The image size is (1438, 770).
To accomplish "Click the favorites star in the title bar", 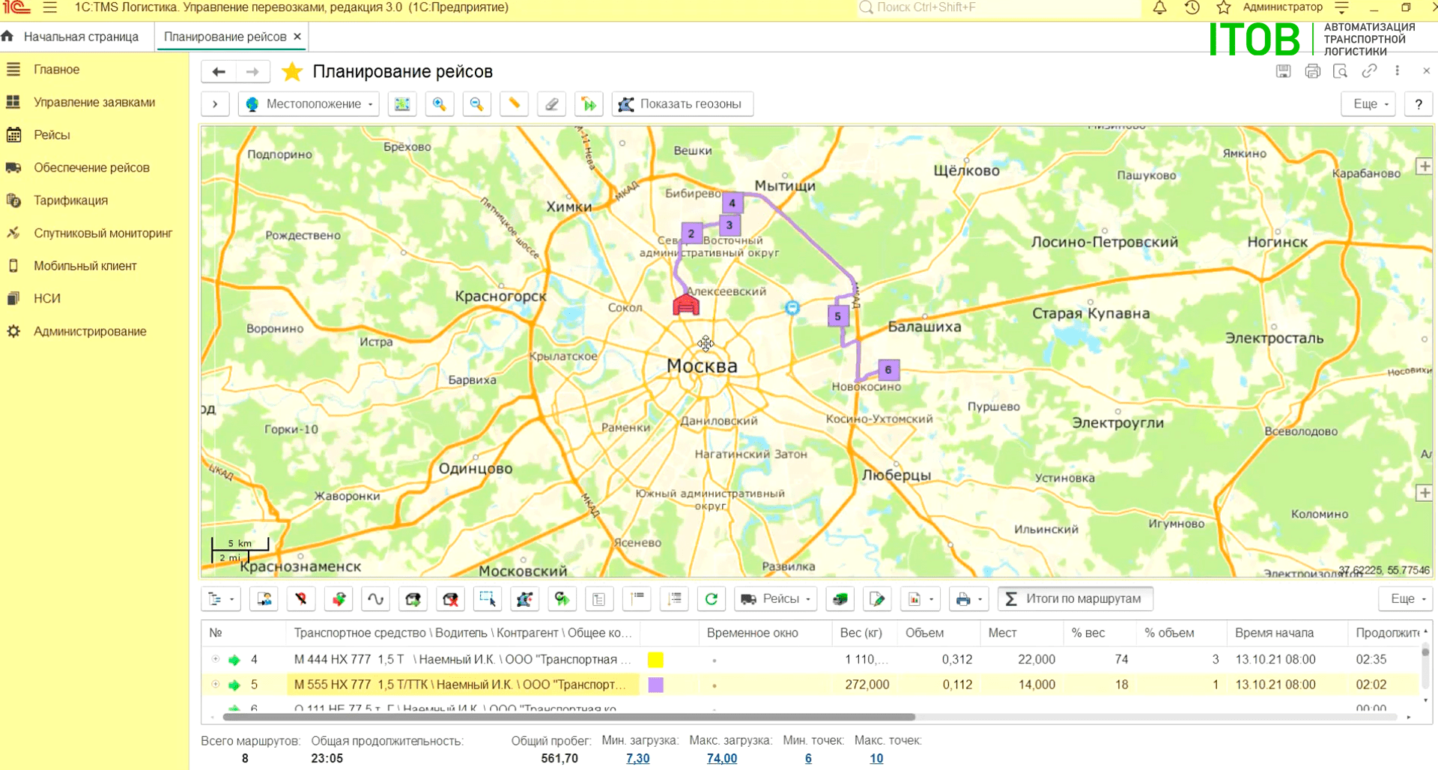I will [x=1224, y=7].
